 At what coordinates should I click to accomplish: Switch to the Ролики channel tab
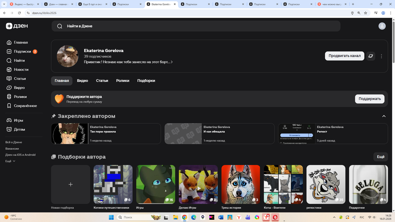click(x=123, y=81)
